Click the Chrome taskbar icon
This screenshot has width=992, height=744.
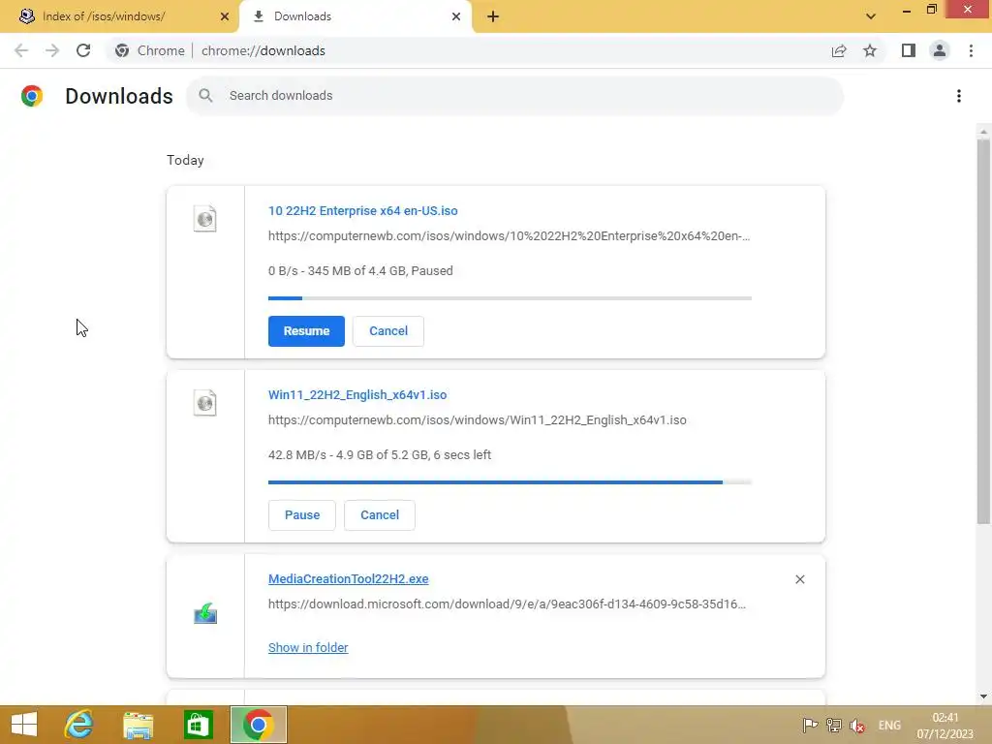(x=258, y=725)
